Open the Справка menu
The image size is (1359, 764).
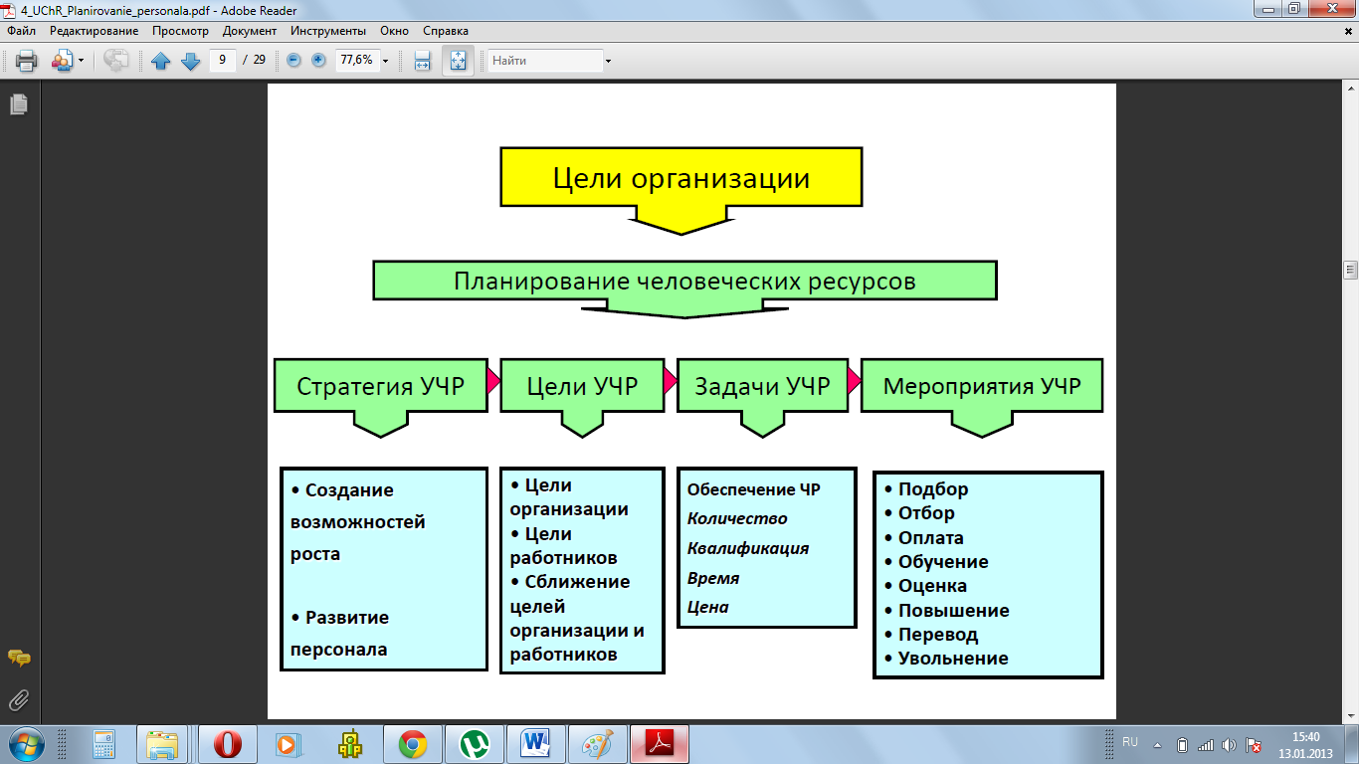coord(446,31)
